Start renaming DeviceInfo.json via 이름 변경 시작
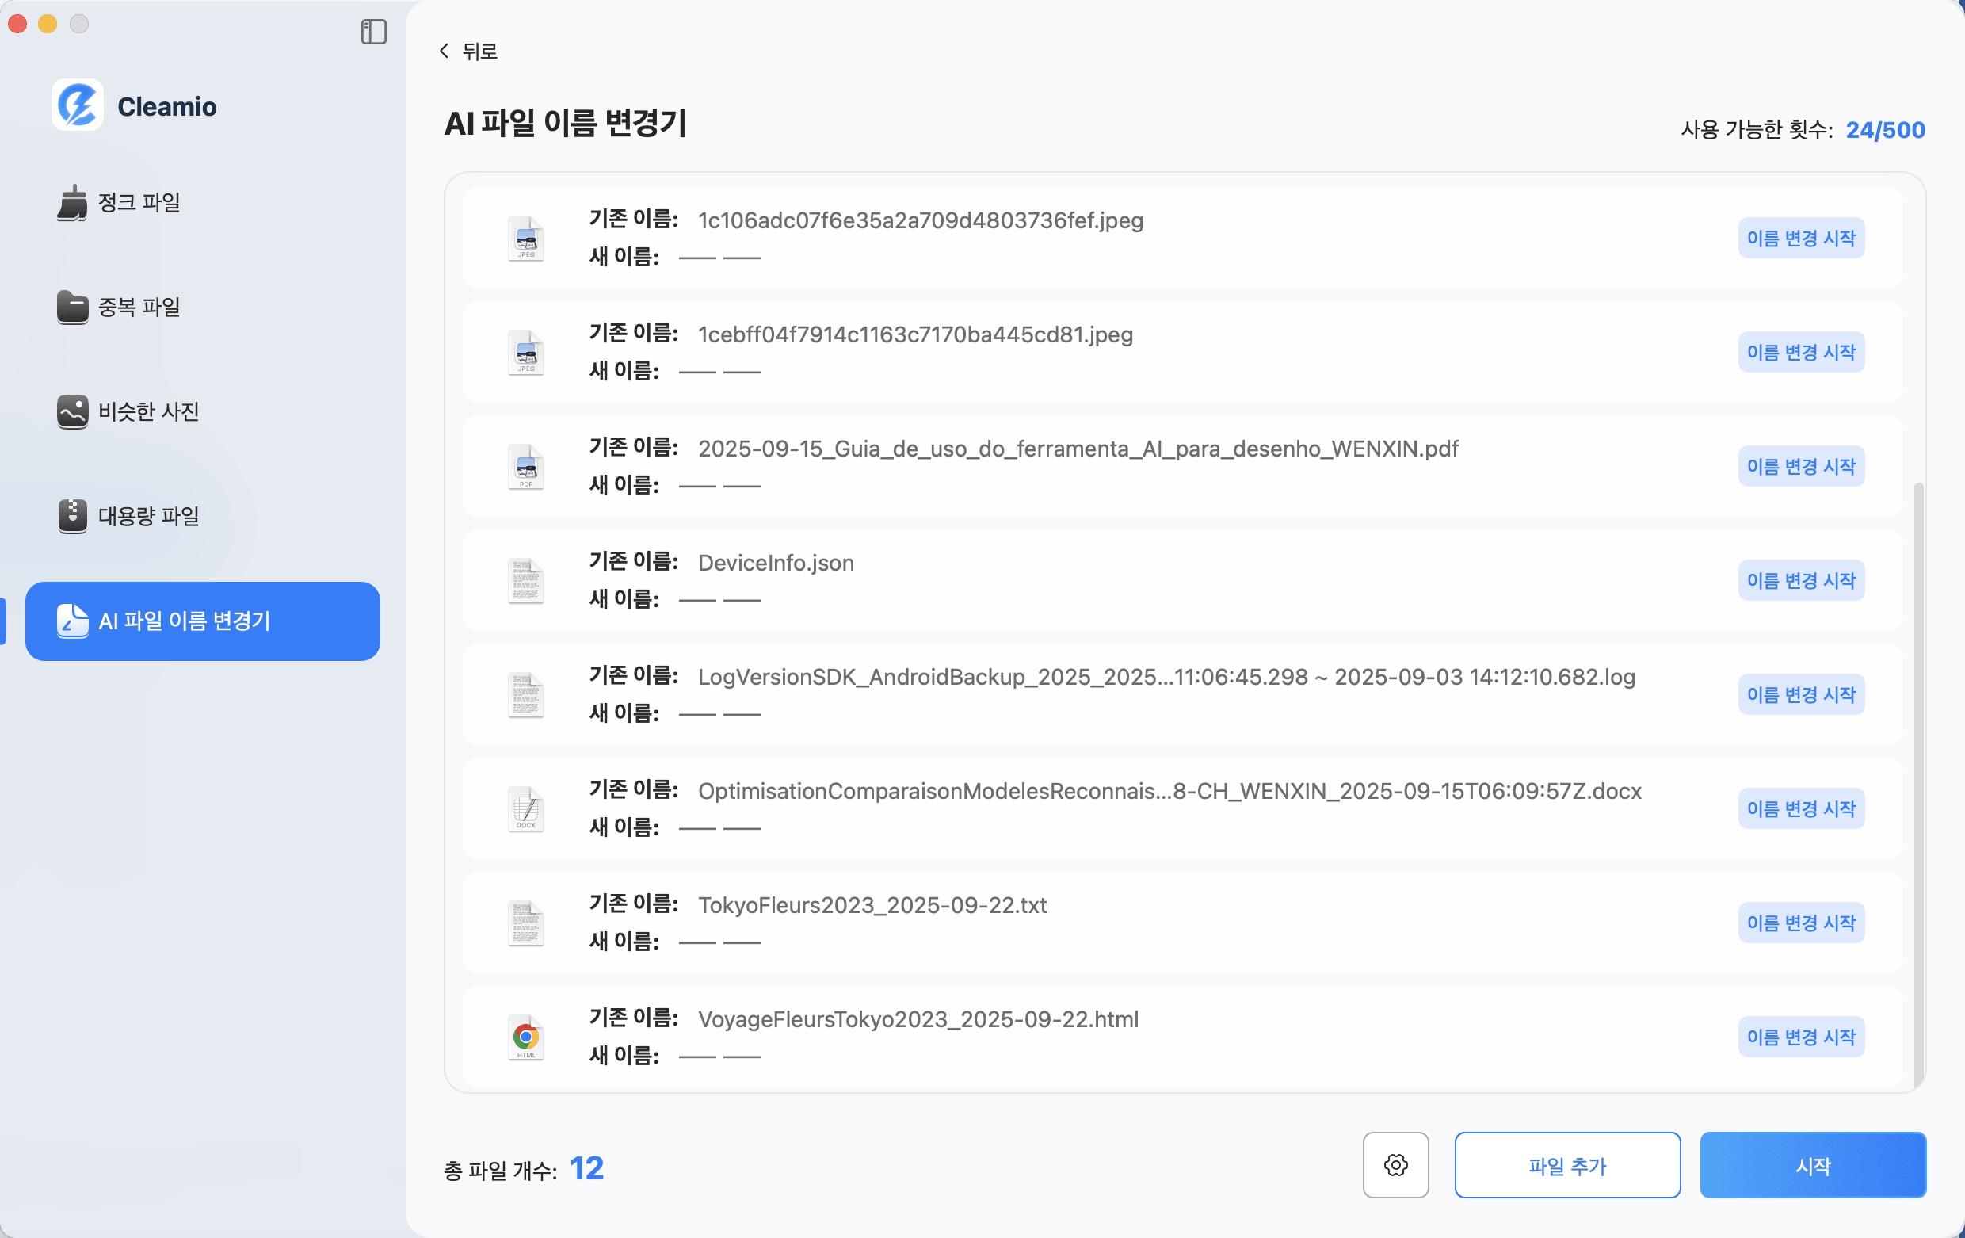 click(x=1802, y=580)
